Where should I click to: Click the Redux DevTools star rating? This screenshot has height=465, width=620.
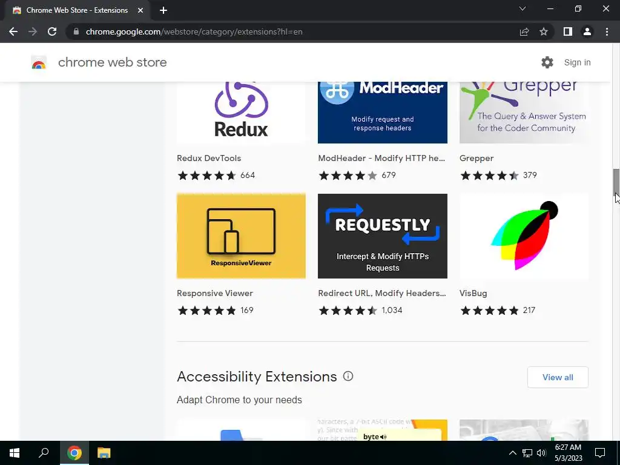point(216,176)
